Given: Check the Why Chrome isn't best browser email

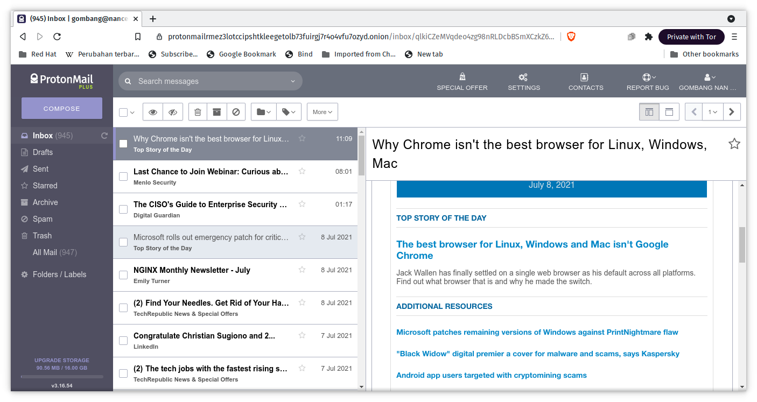Looking at the screenshot, I should (x=123, y=144).
